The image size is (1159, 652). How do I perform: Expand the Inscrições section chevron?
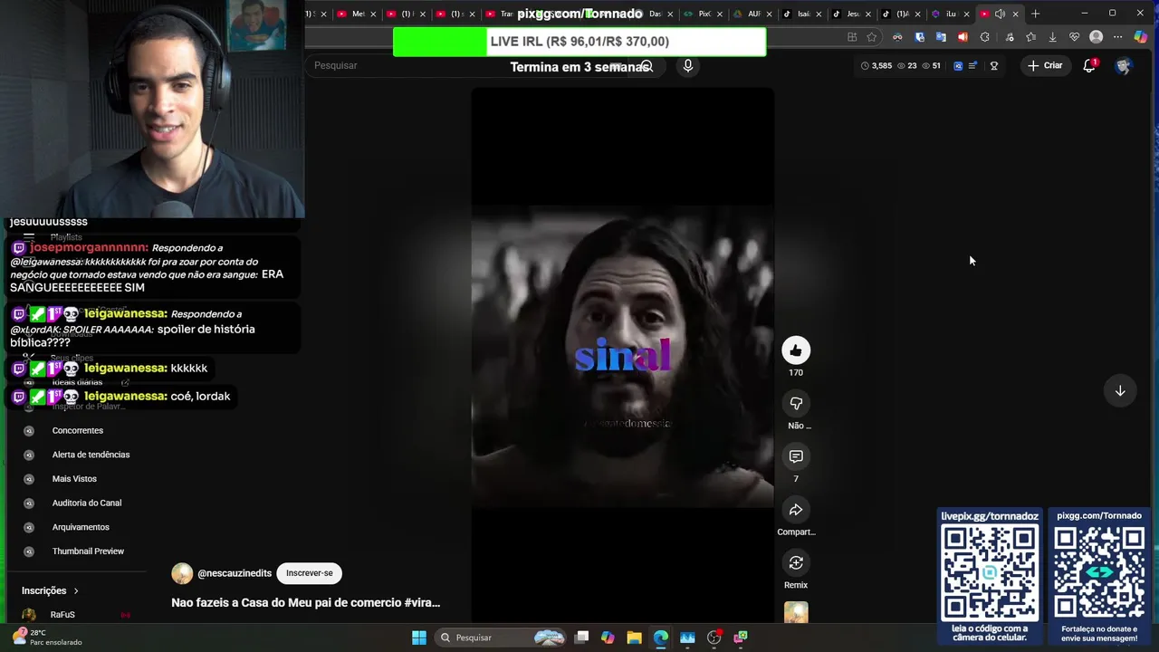pyautogui.click(x=76, y=590)
